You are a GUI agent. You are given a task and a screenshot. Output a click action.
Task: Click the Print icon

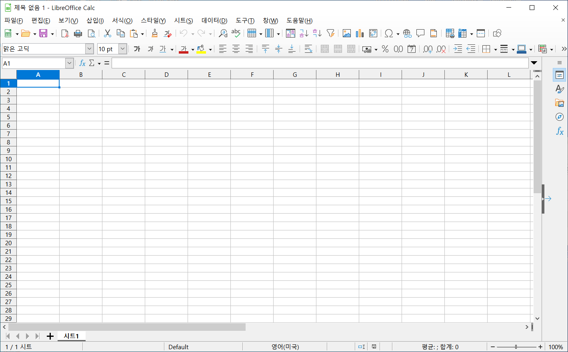click(x=78, y=34)
